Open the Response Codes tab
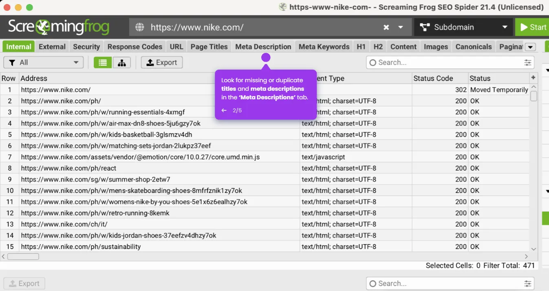549x291 pixels. point(135,46)
